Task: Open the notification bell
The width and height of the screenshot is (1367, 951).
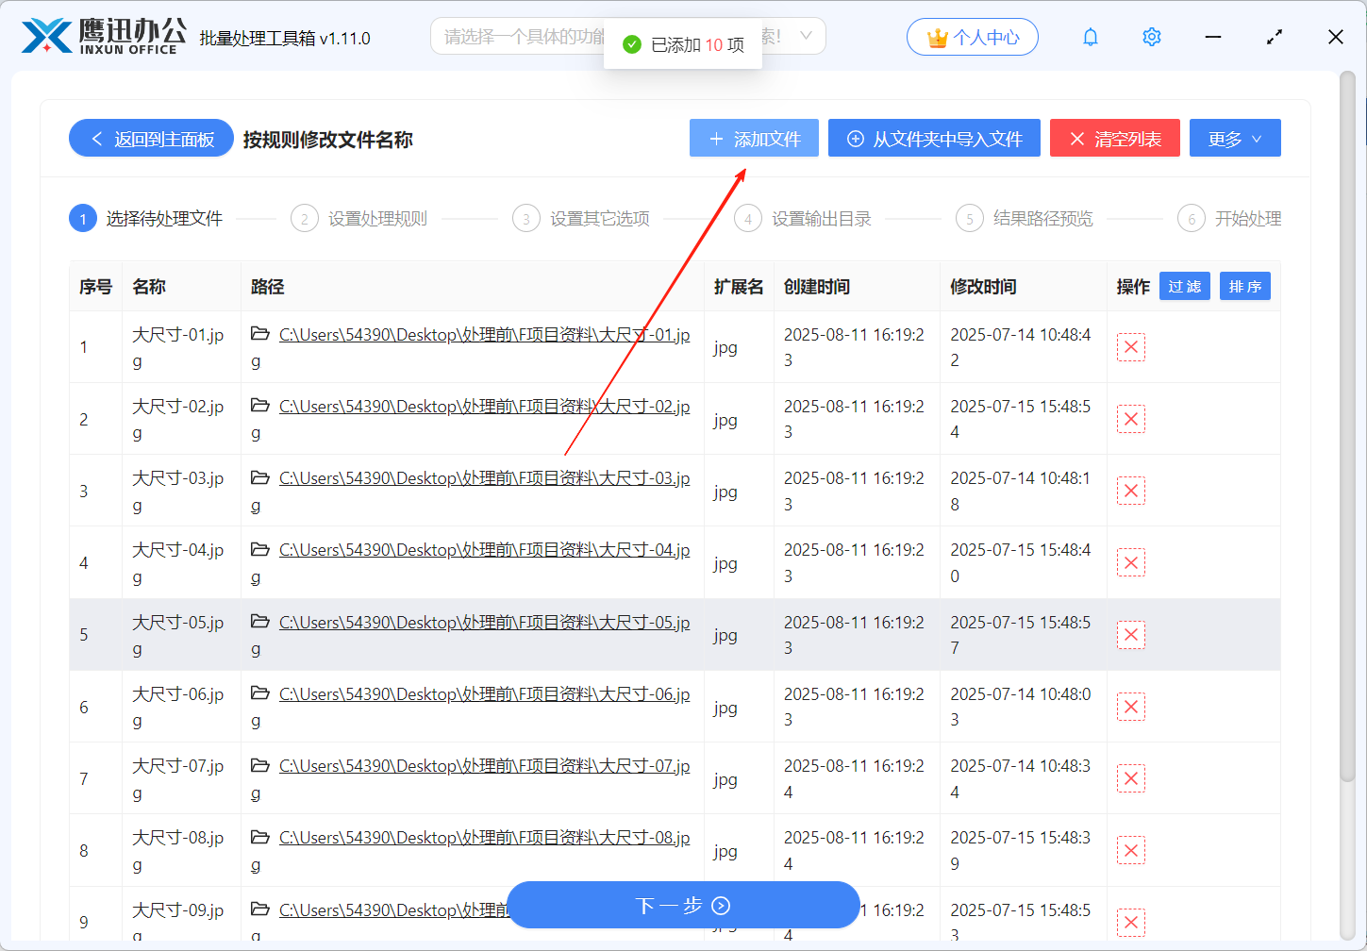Action: 1091,38
